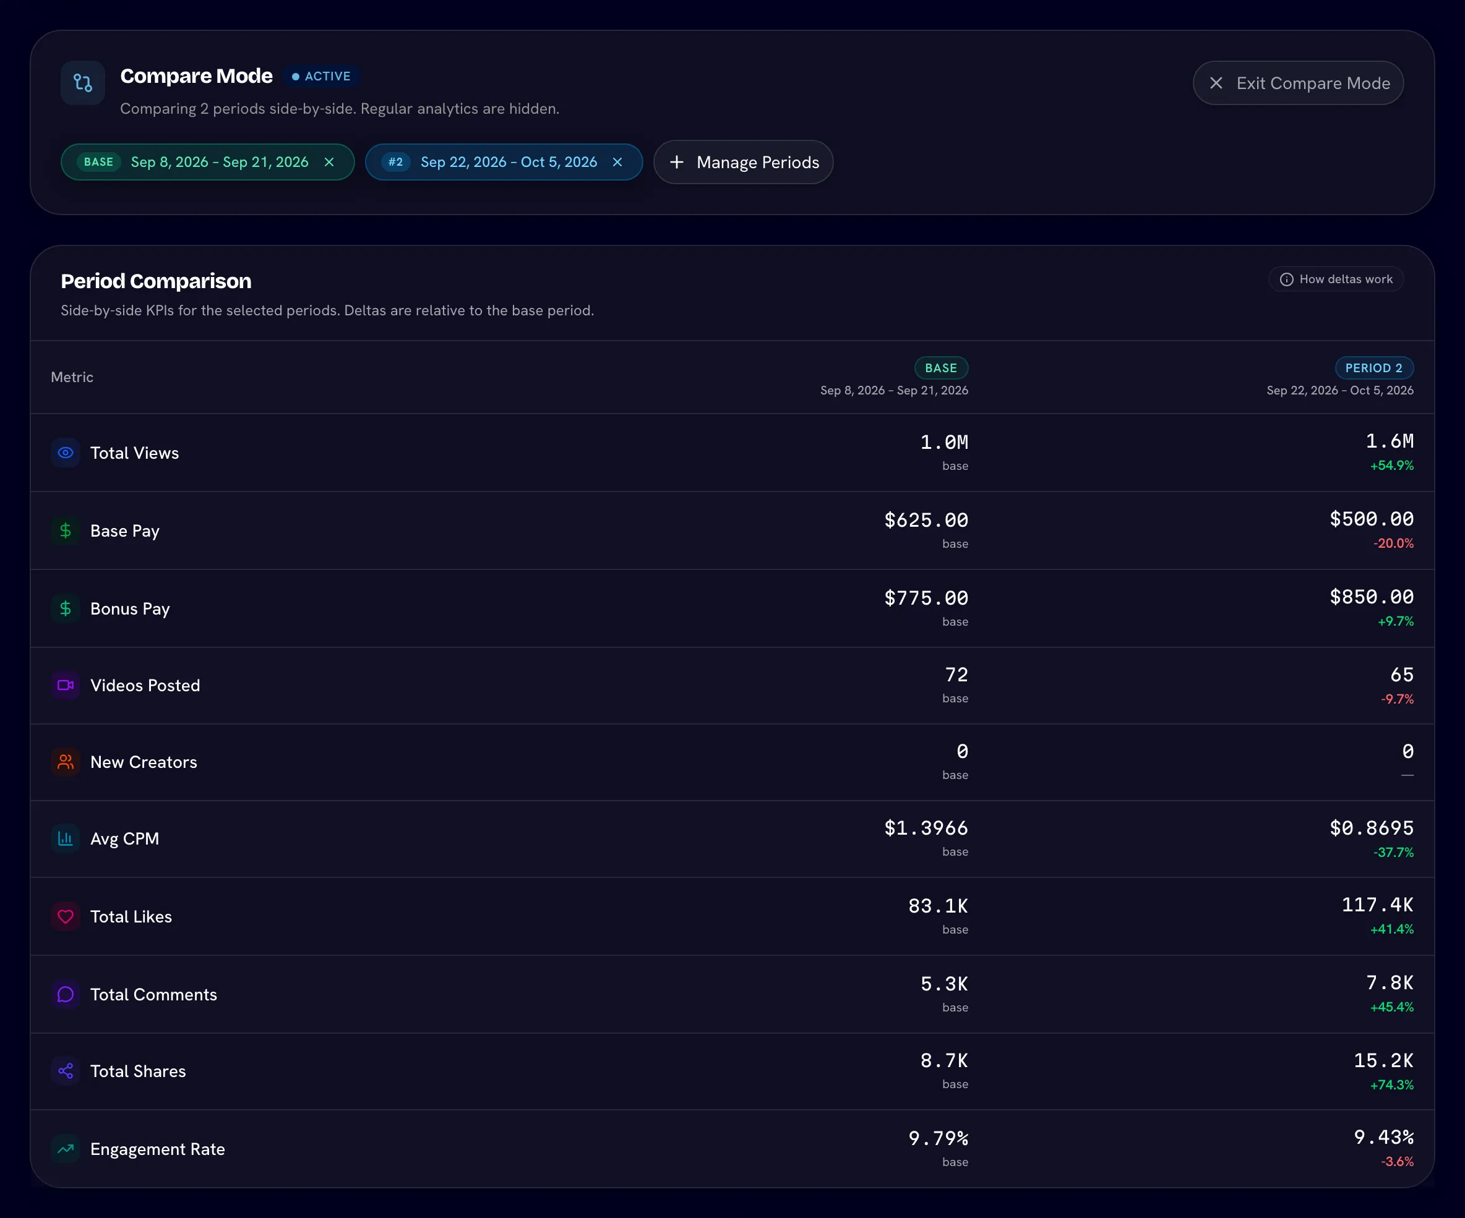The image size is (1465, 1218).
Task: Click the -37.7% Avg CPM delta
Action: coord(1393,853)
